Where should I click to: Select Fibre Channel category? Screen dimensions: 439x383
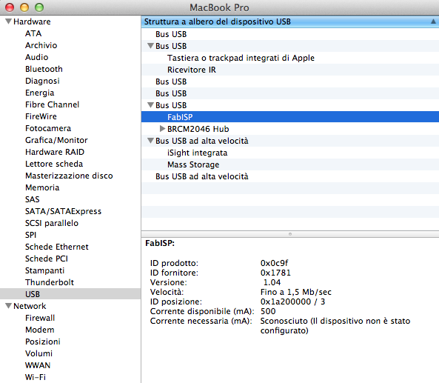(52, 104)
